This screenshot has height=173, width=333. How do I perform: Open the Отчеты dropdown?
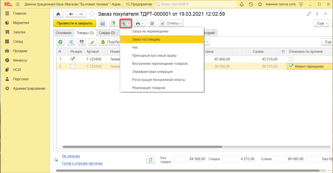[171, 23]
